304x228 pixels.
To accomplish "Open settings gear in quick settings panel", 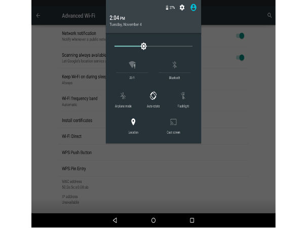I will pos(182,8).
